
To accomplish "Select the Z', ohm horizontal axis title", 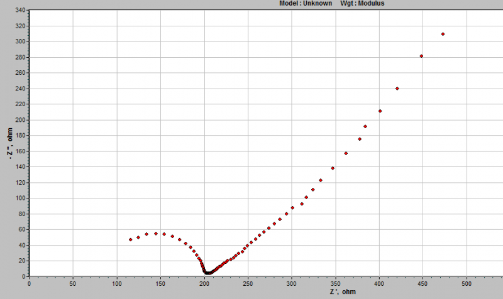I will coord(343,292).
